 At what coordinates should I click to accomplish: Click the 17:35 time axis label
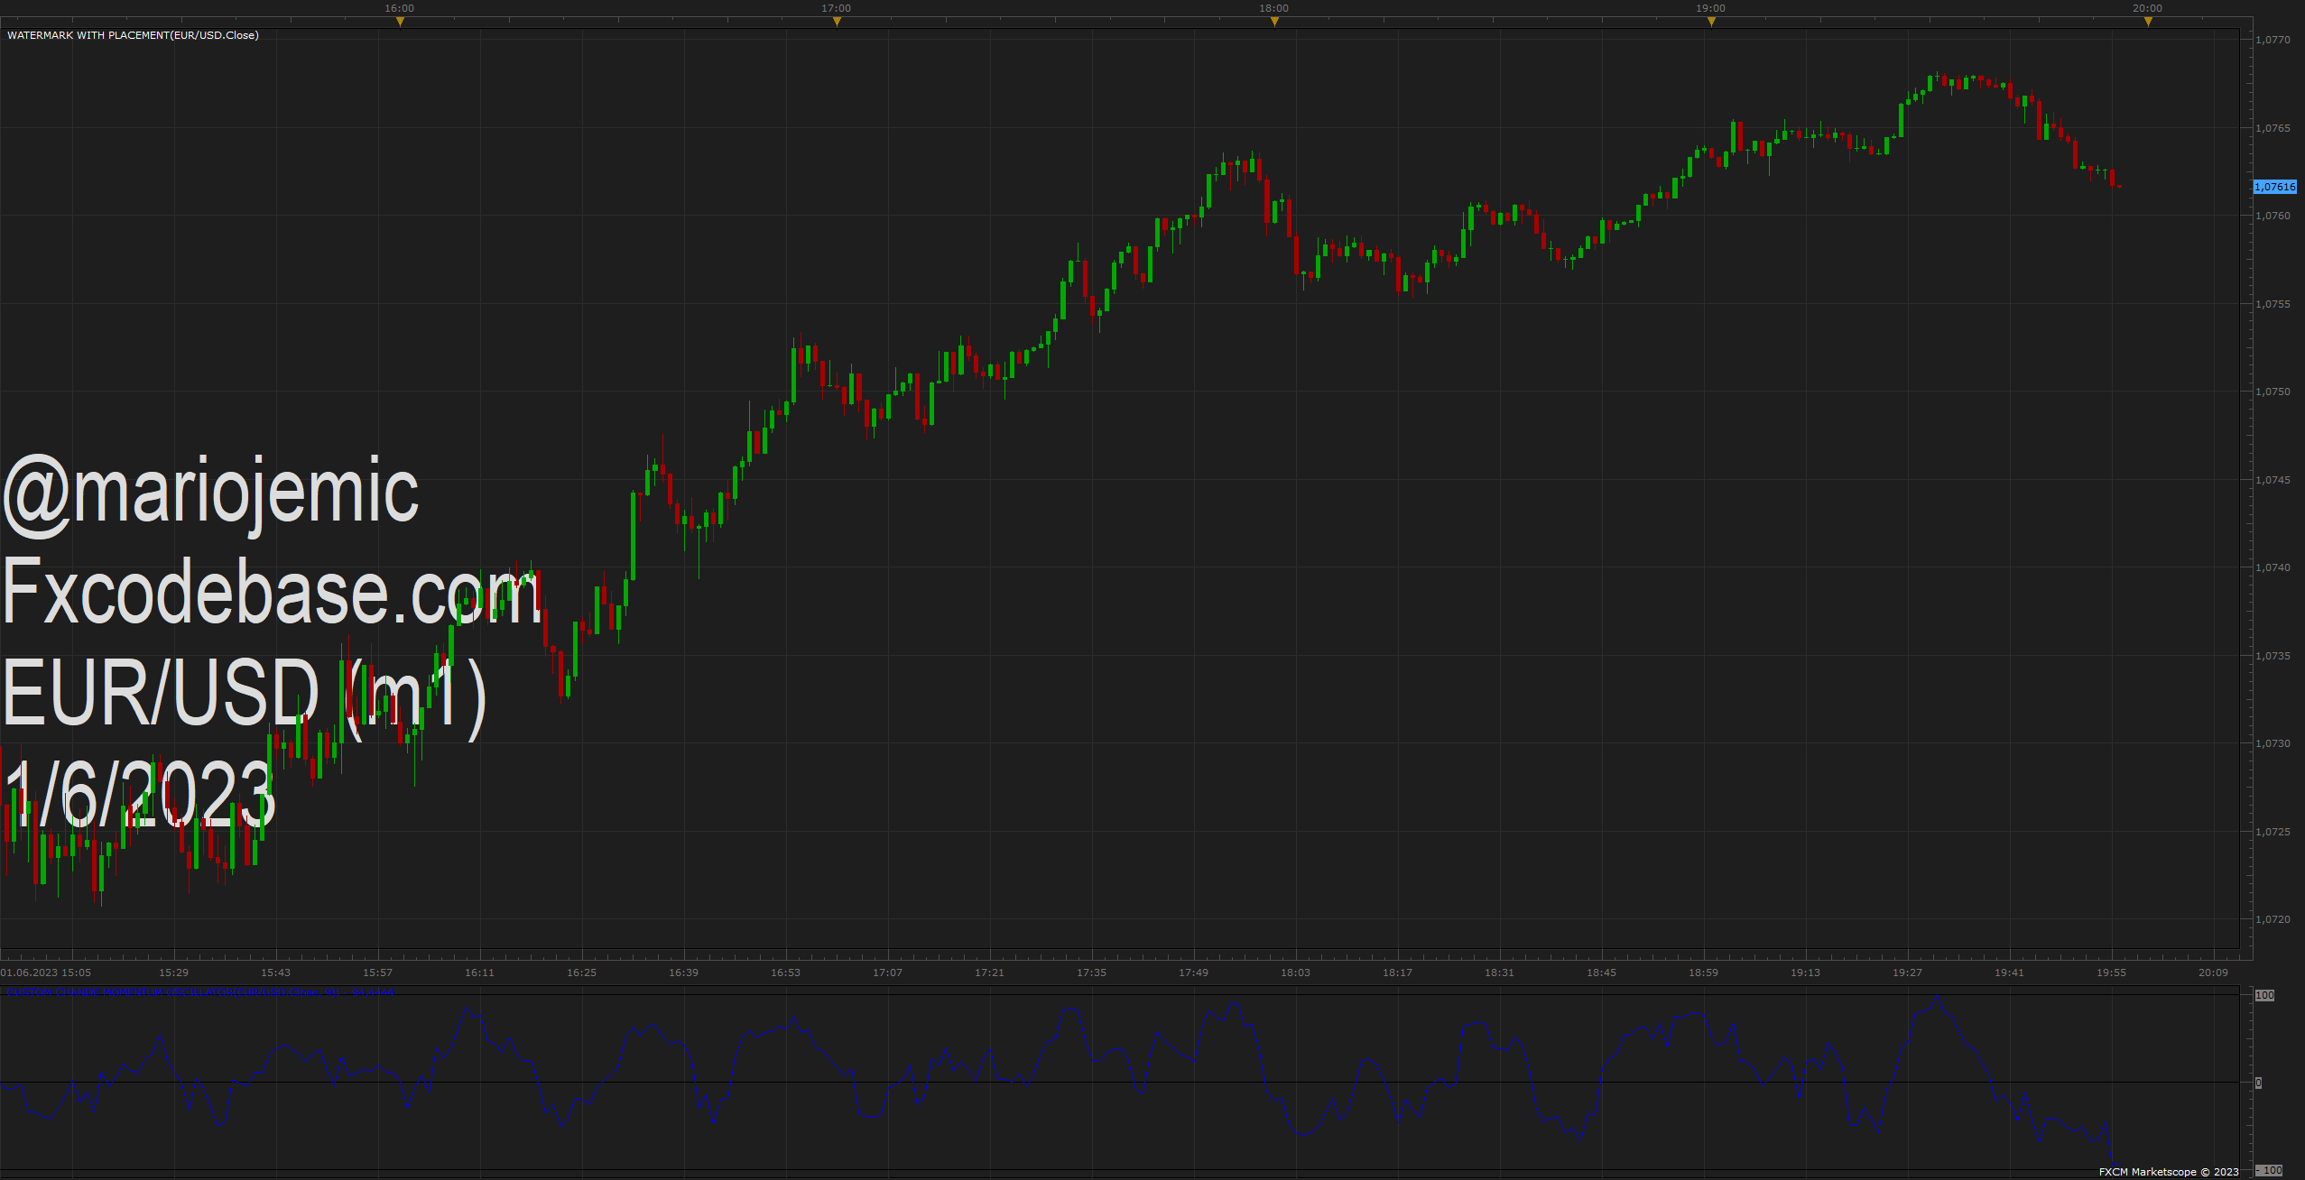coord(1091,973)
